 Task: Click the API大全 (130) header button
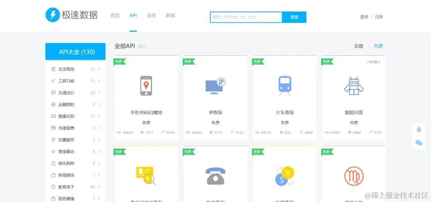point(75,52)
